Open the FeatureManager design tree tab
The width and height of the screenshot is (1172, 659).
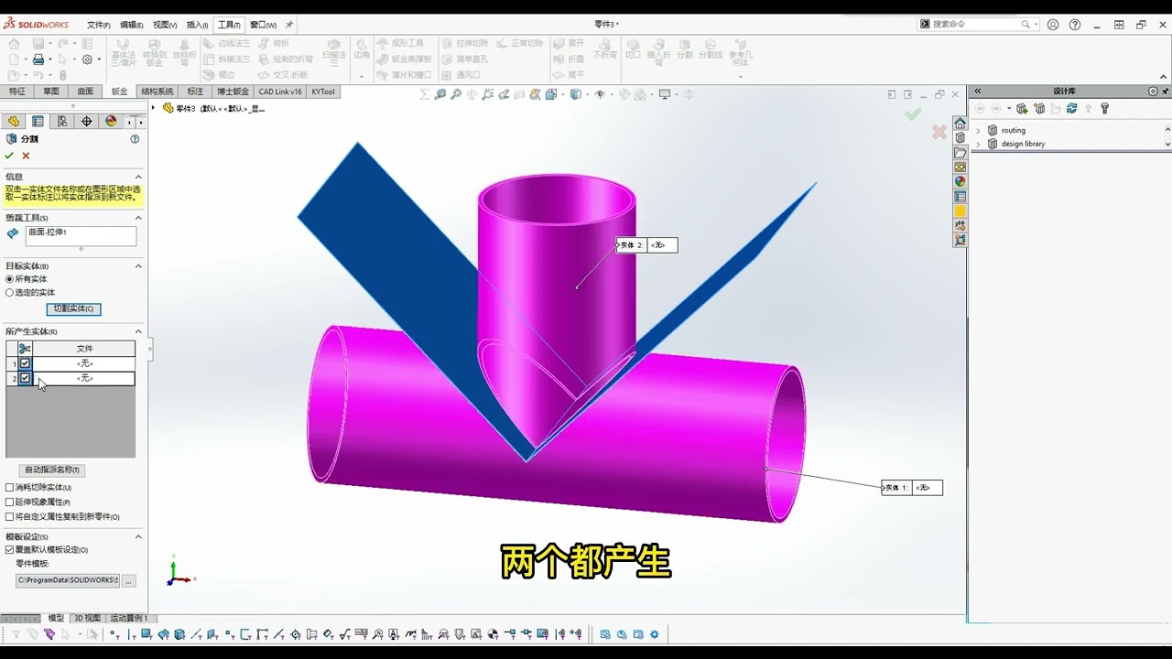coord(14,121)
